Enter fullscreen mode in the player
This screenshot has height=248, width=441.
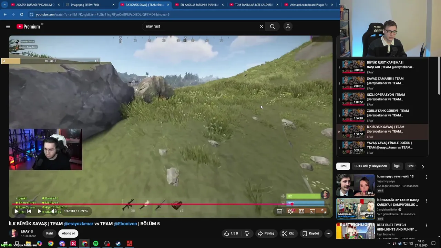tap(324, 211)
